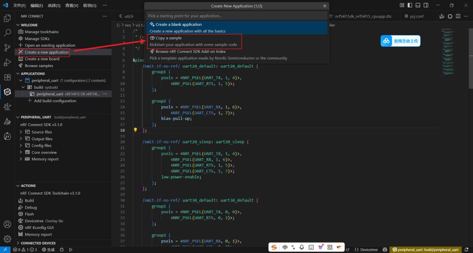Expand the Output files node
The image size is (473, 253).
tap(21, 139)
